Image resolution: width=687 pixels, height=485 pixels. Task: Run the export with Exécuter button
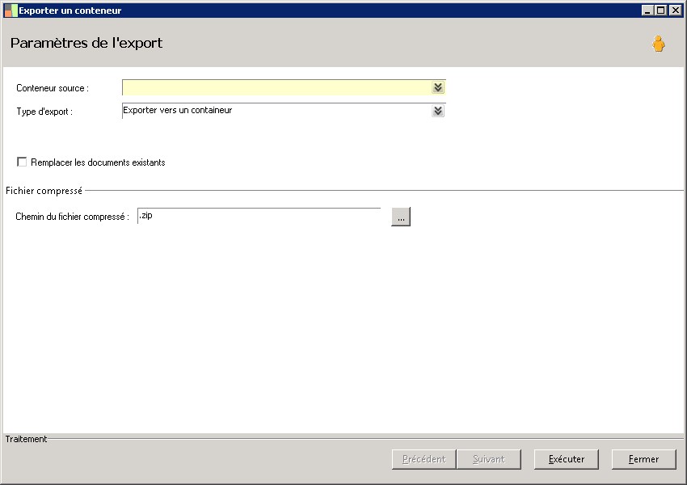click(566, 459)
